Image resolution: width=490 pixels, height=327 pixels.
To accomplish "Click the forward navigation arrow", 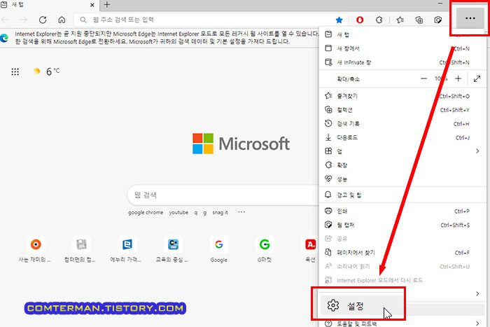I will 24,20.
